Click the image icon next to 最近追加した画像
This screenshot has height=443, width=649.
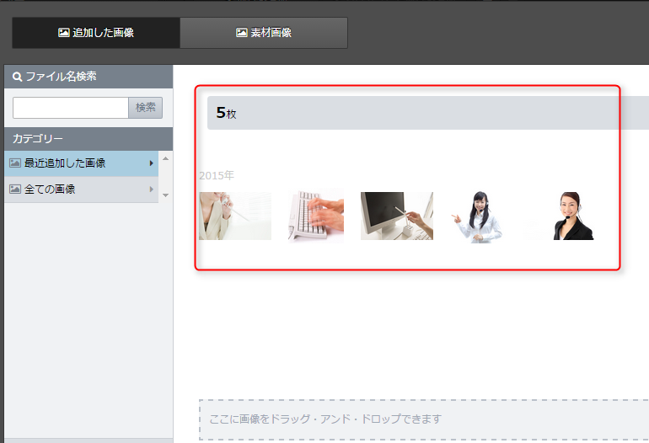click(x=14, y=163)
